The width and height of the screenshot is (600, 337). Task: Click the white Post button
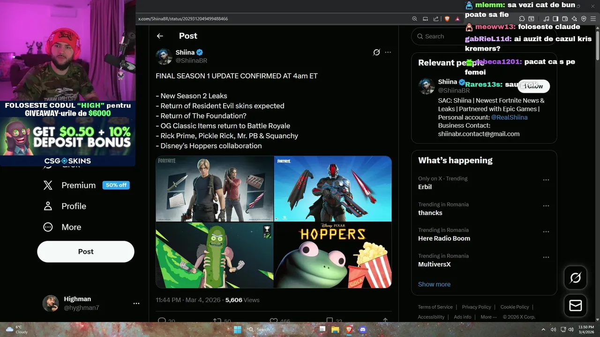(86, 251)
